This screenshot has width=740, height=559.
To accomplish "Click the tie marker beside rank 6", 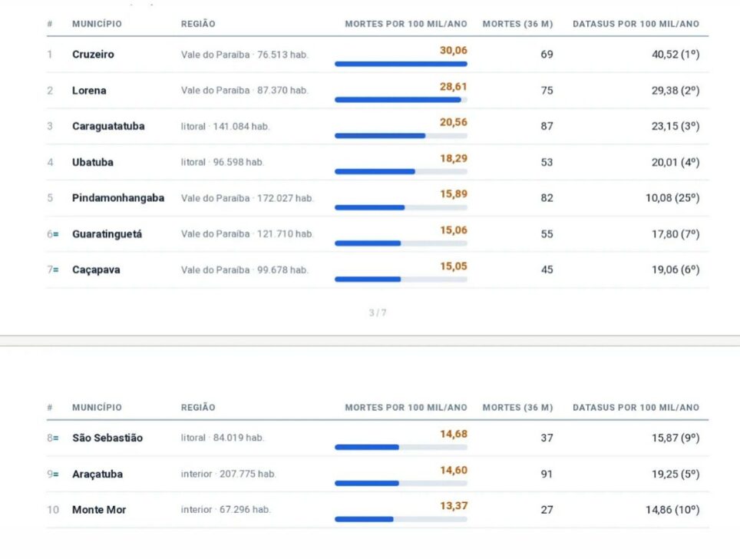I will [56, 234].
